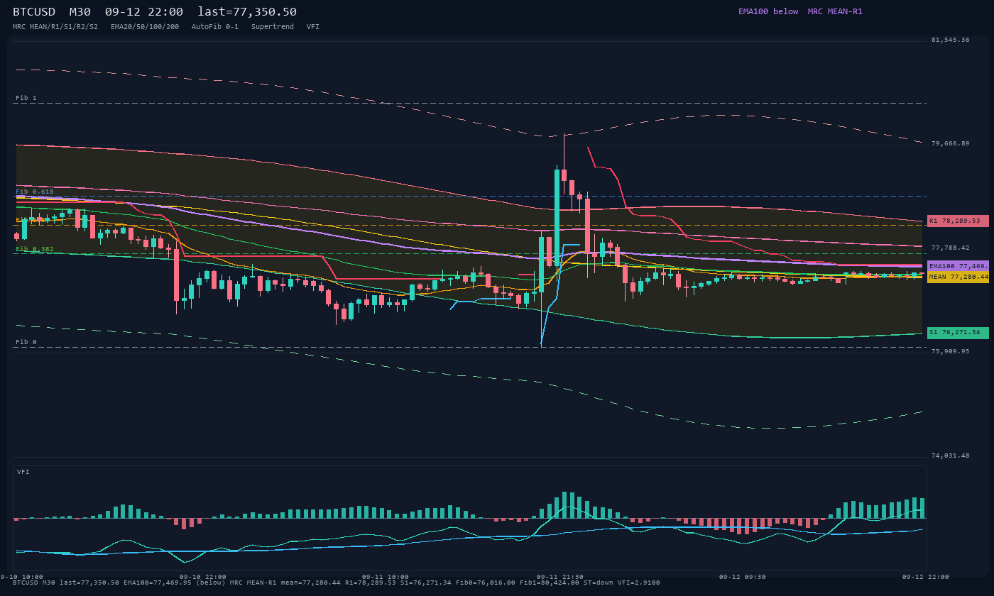Click the VFI label inside the oscillator panel
The height and width of the screenshot is (596, 994).
point(23,472)
